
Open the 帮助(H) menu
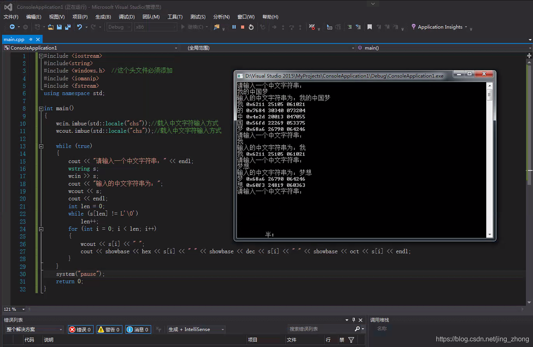point(270,17)
